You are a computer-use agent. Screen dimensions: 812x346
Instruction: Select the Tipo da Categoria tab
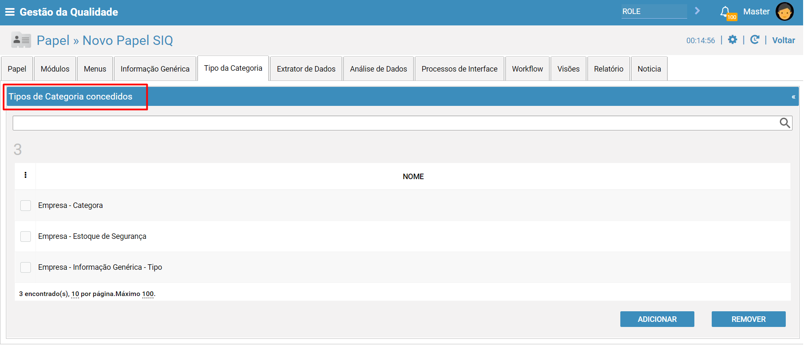(233, 68)
